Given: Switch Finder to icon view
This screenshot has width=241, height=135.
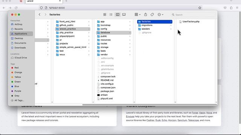Looking at the screenshot, I should pyautogui.click(x=105, y=15).
